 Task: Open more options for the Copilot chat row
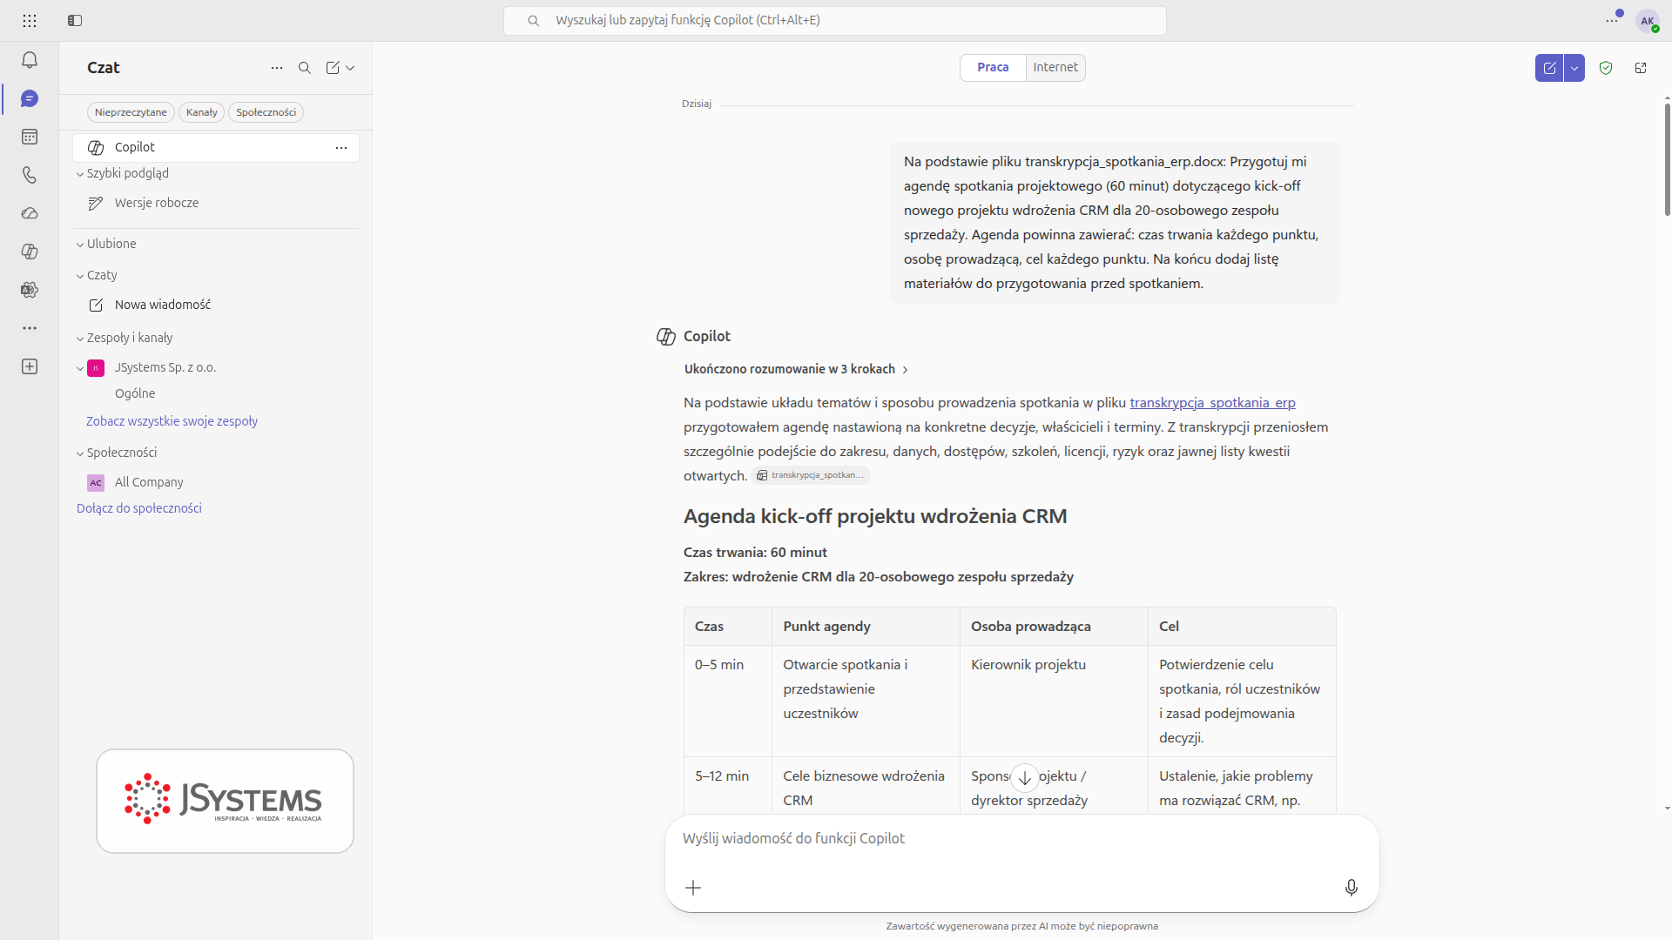(x=341, y=148)
